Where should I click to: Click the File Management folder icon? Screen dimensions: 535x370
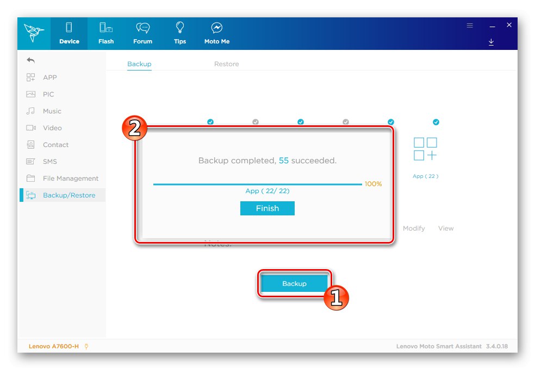point(30,178)
